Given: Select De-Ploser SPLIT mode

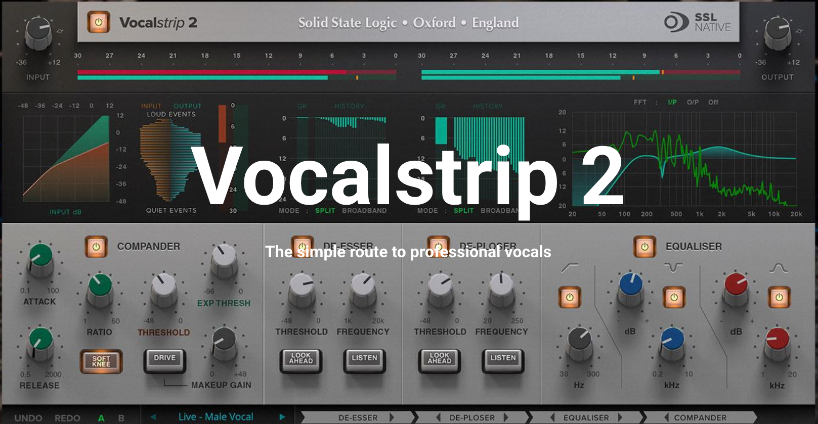Looking at the screenshot, I should point(464,210).
